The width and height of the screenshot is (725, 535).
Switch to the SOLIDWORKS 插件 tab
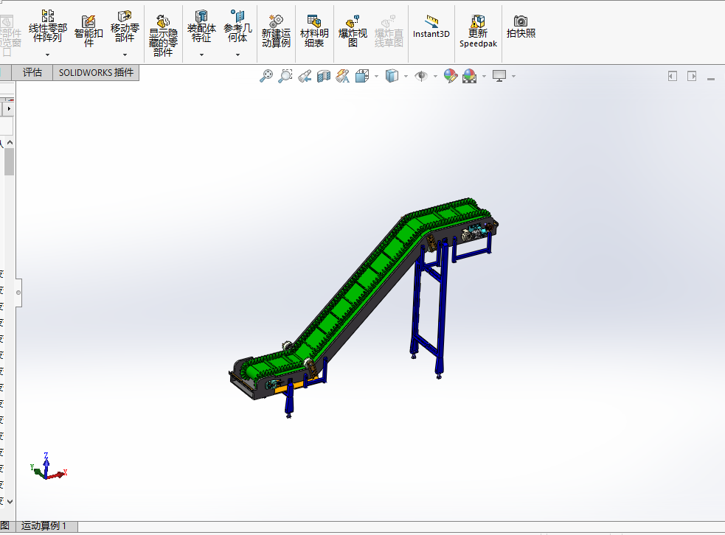click(96, 72)
